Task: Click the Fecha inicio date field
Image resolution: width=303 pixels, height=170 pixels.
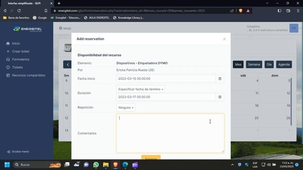Action: pyautogui.click(x=166, y=79)
